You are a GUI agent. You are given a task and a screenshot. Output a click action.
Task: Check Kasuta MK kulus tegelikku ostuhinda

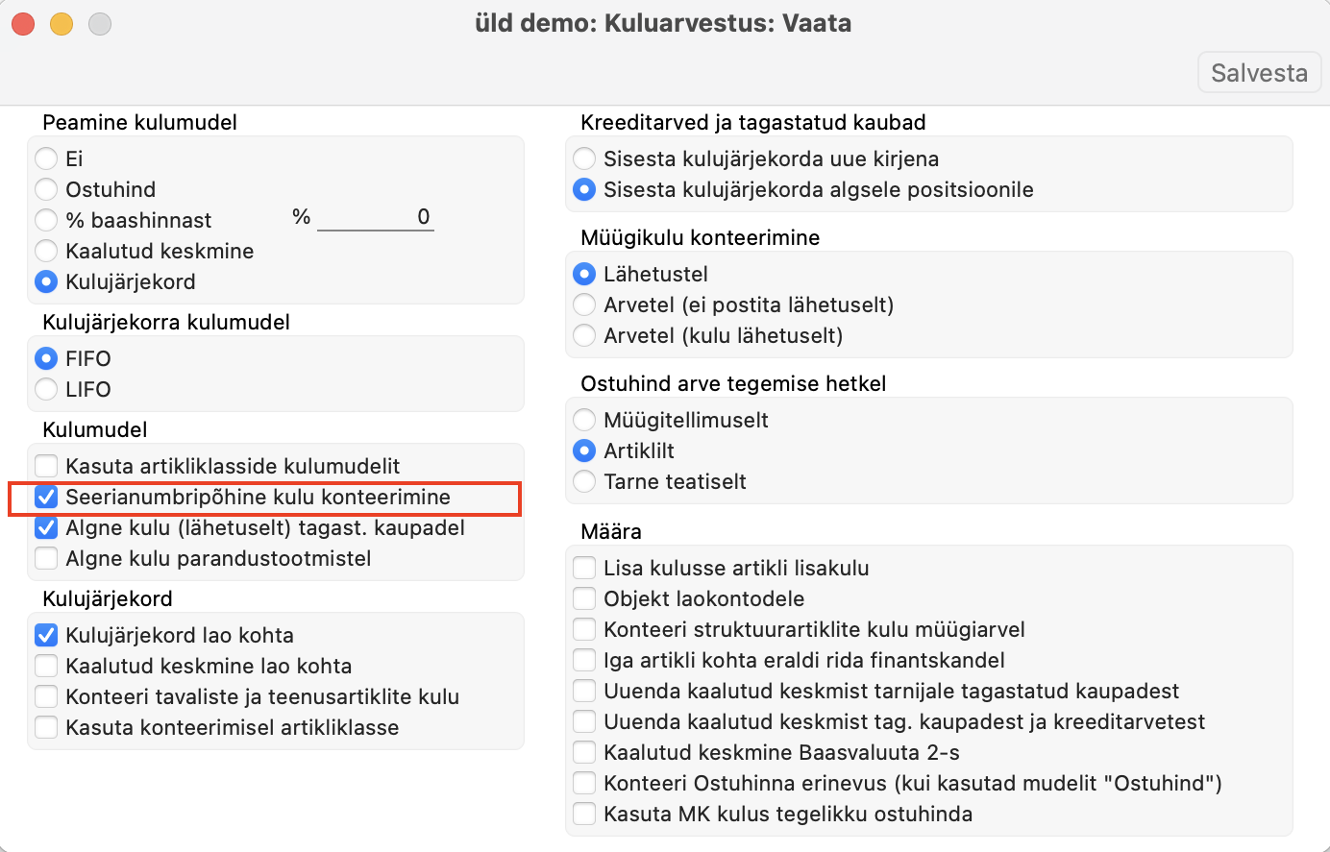pos(584,814)
